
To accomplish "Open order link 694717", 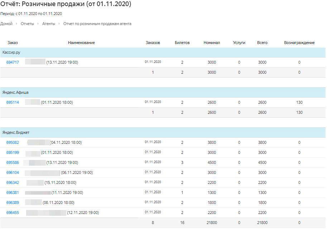I will point(13,62).
